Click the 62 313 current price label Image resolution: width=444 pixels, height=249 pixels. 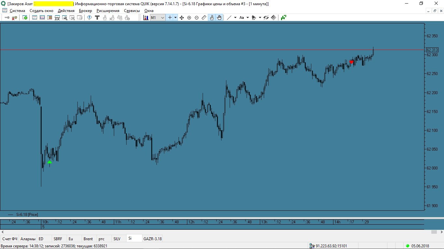[432, 50]
